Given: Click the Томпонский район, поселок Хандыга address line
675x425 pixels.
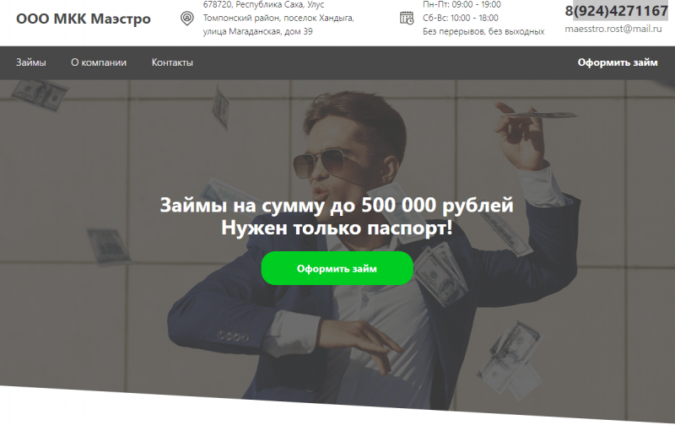Looking at the screenshot, I should 278,18.
